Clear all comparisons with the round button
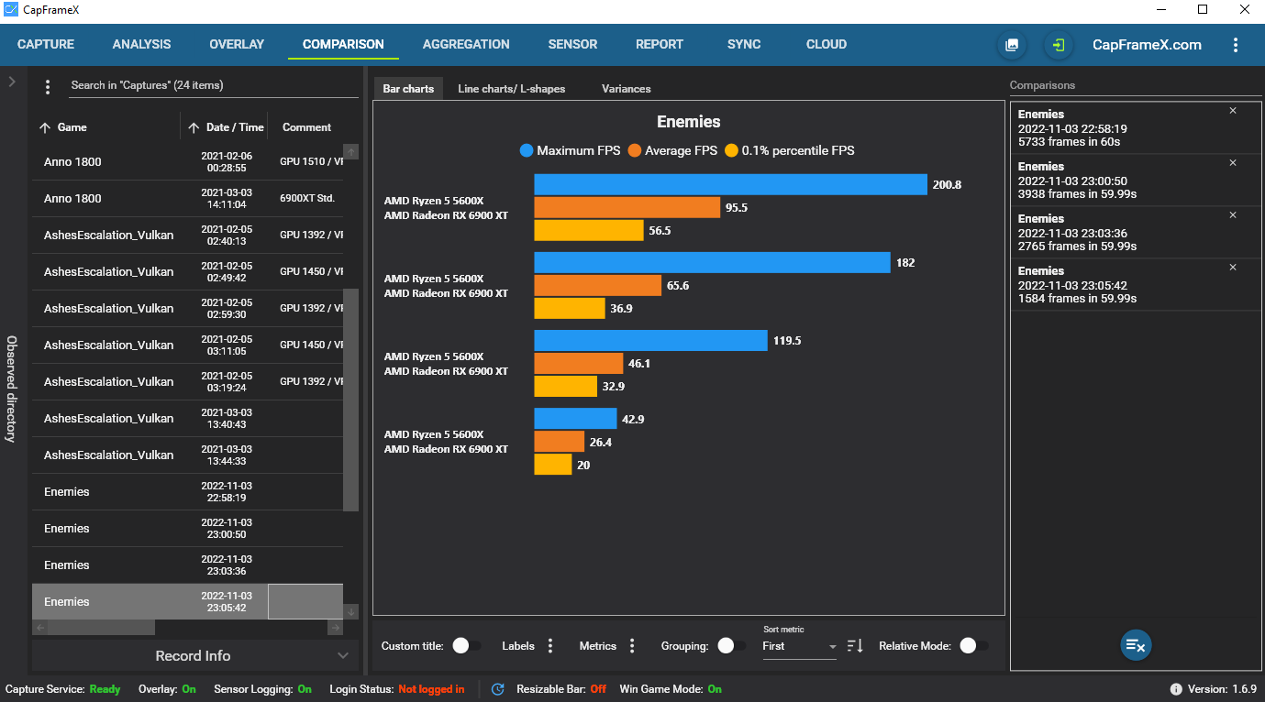The width and height of the screenshot is (1265, 702). (x=1136, y=645)
